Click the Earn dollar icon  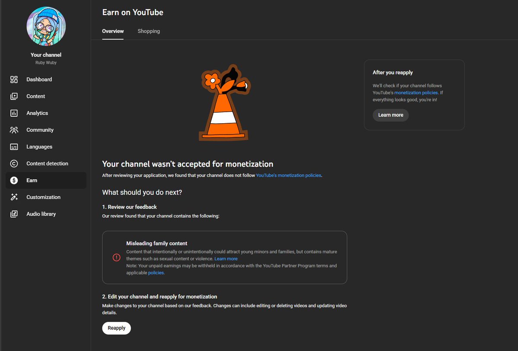pyautogui.click(x=14, y=180)
